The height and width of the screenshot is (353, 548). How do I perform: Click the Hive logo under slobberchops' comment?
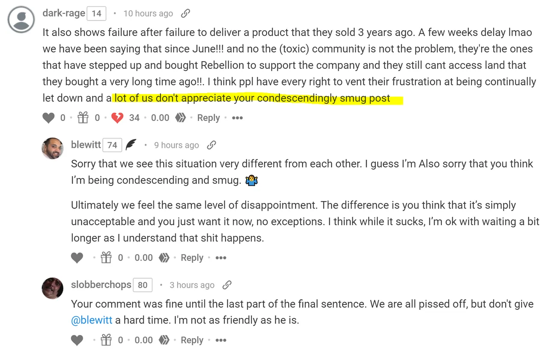(x=164, y=340)
